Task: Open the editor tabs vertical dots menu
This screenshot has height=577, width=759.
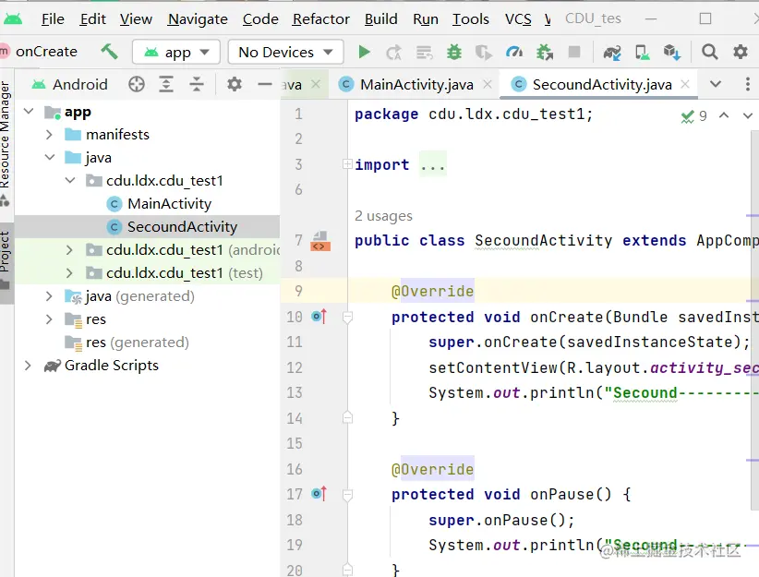Action: (x=747, y=84)
